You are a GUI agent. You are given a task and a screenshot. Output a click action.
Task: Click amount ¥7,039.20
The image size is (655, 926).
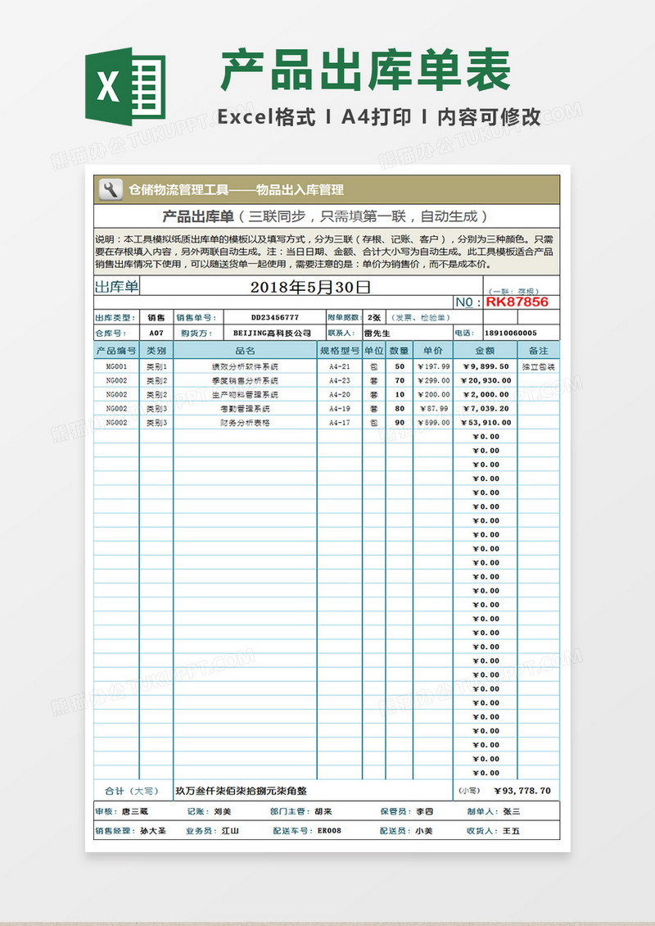click(x=485, y=409)
